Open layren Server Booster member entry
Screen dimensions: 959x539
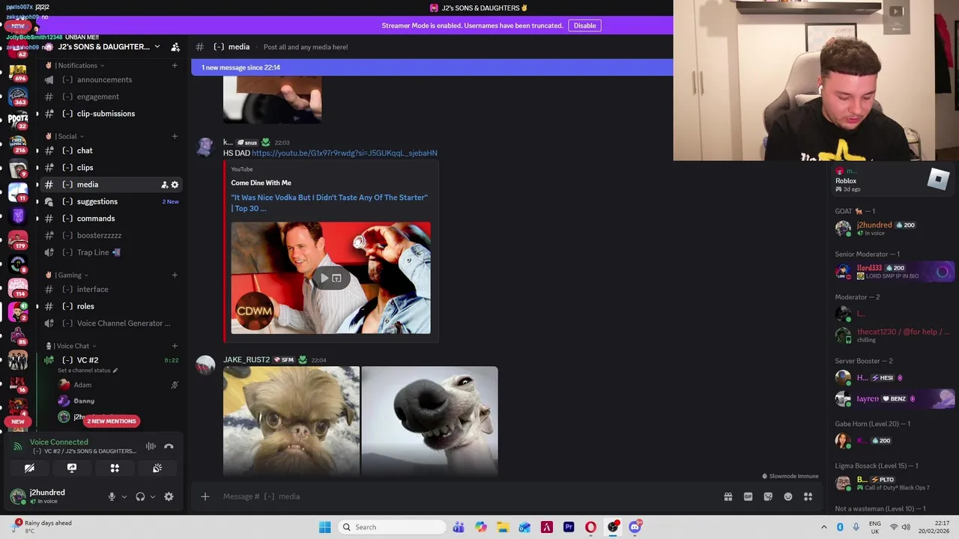(x=893, y=398)
